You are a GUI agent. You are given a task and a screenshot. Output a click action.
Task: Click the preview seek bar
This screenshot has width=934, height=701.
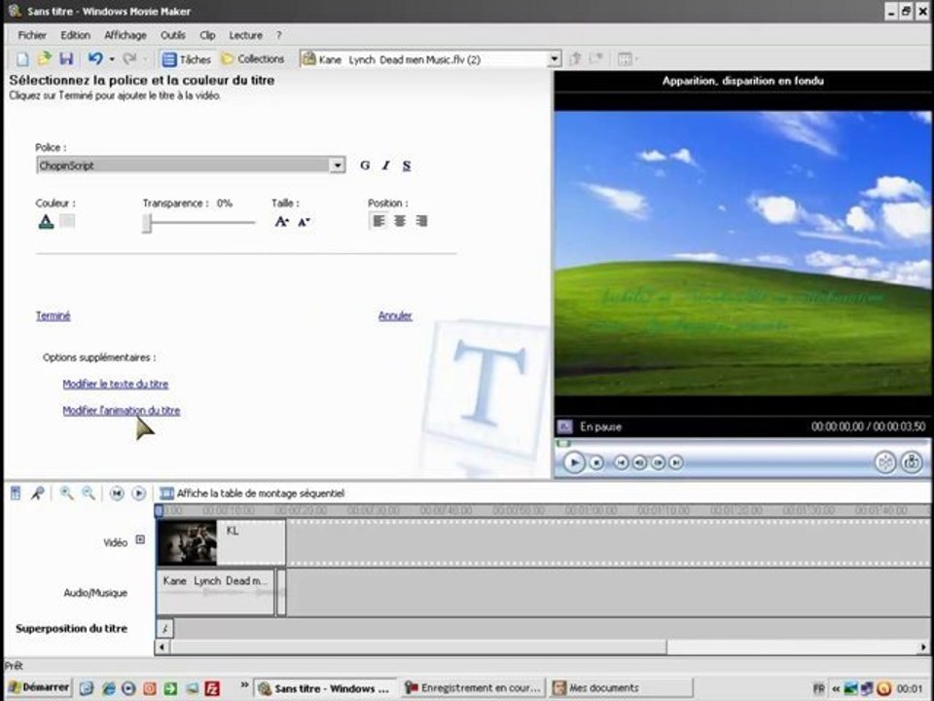[x=741, y=443]
